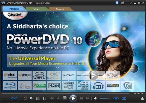Viewport: 146px width, 103px height.
Task: Click the Dolby Pro Logic IIx badge
Action: pyautogui.click(x=83, y=86)
